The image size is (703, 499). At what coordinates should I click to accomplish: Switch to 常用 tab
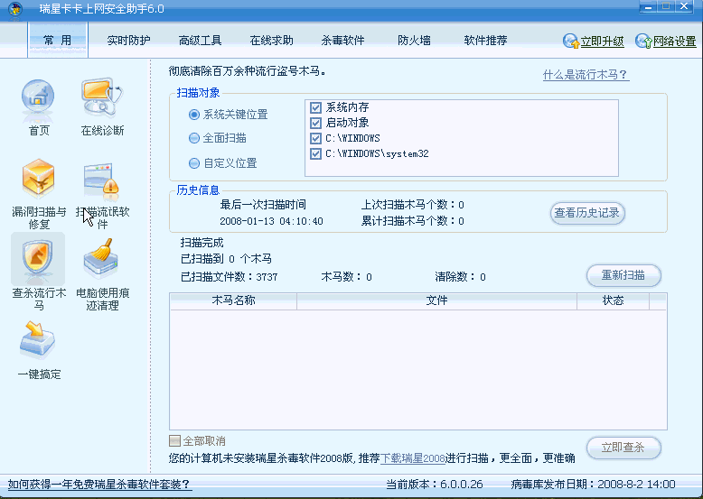pos(58,40)
